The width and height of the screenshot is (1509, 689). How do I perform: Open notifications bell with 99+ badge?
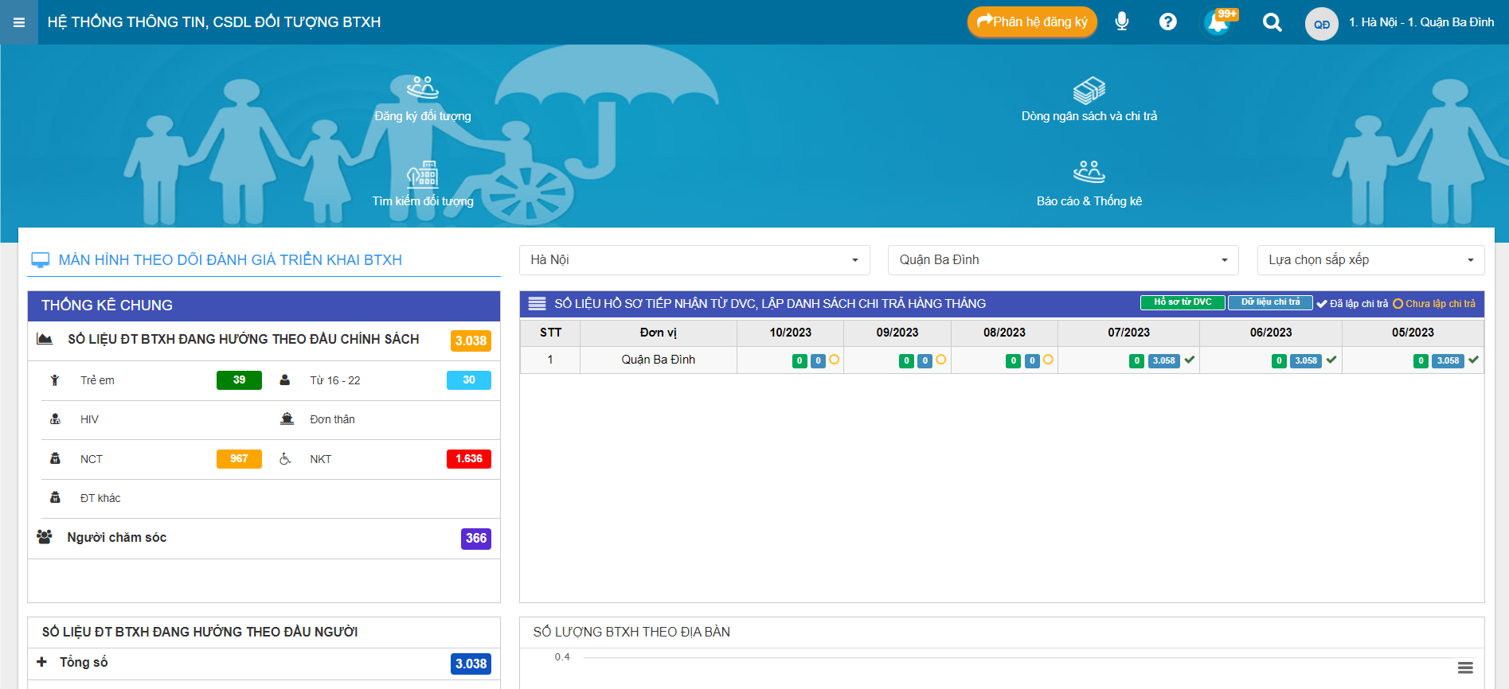tap(1218, 22)
